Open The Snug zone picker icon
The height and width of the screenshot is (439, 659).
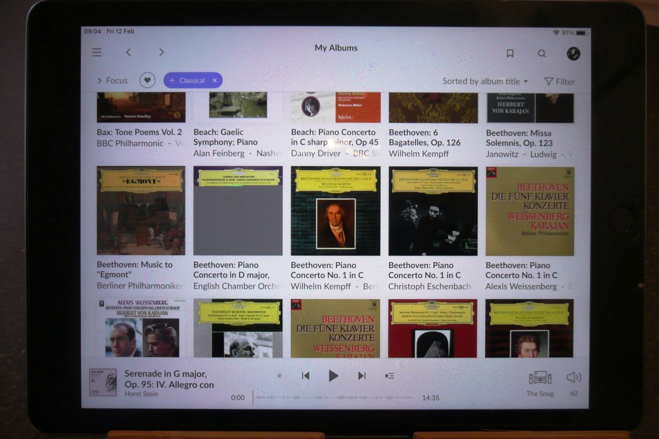(x=540, y=378)
